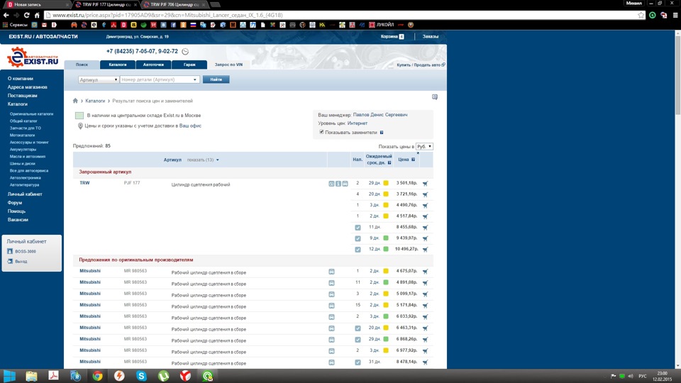Add the 4 490,76р. offer to cart

point(425,206)
